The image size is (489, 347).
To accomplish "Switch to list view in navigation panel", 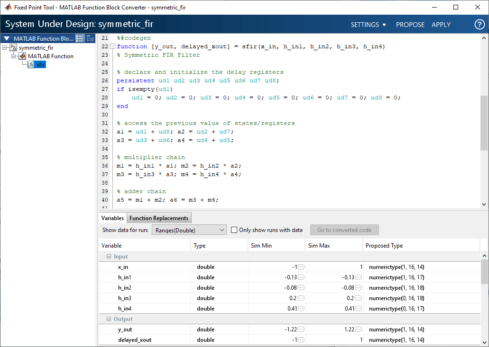I will click(80, 39).
